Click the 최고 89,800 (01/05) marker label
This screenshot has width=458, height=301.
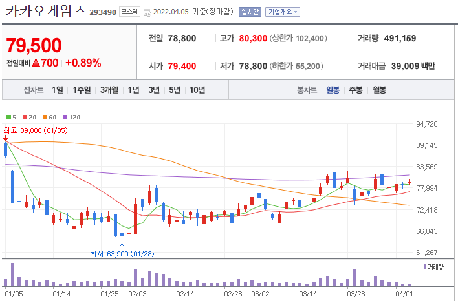tap(36, 130)
